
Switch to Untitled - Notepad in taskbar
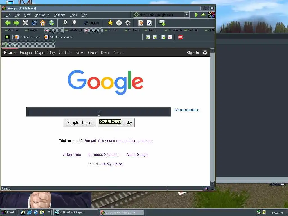pos(76,212)
